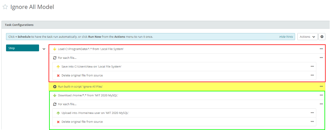
Task: Click the yellow Save into arrow icon
Action: [x=58, y=67]
